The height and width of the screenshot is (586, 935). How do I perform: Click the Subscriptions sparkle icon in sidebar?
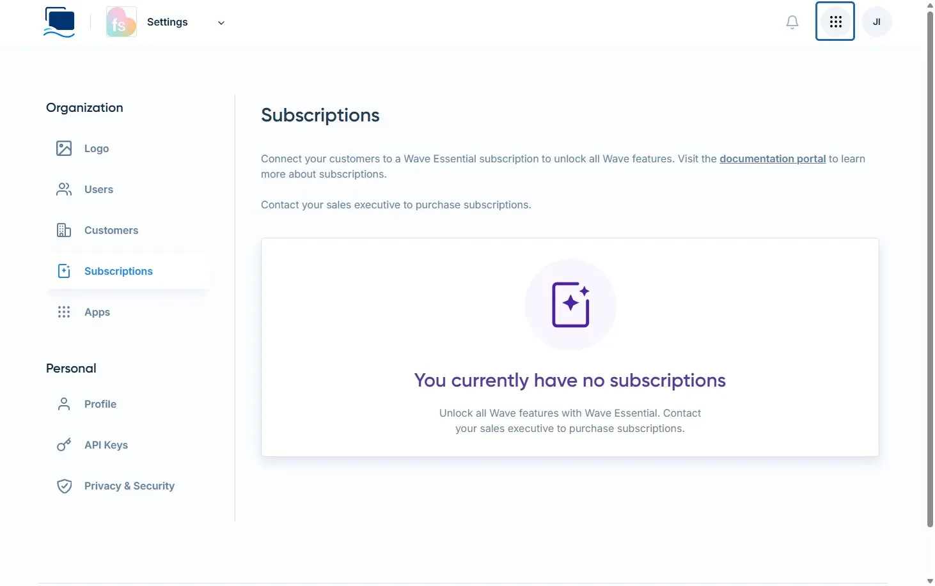click(64, 271)
